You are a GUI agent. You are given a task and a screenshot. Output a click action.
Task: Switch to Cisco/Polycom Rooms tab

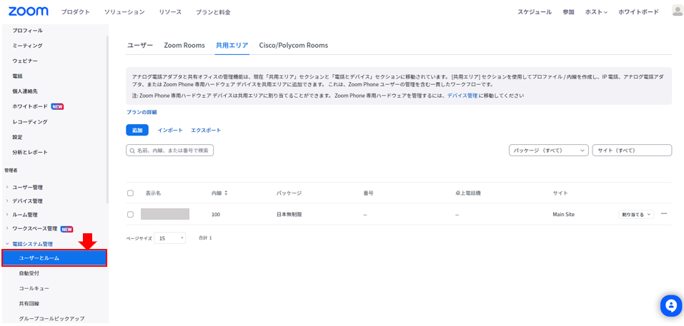[293, 45]
